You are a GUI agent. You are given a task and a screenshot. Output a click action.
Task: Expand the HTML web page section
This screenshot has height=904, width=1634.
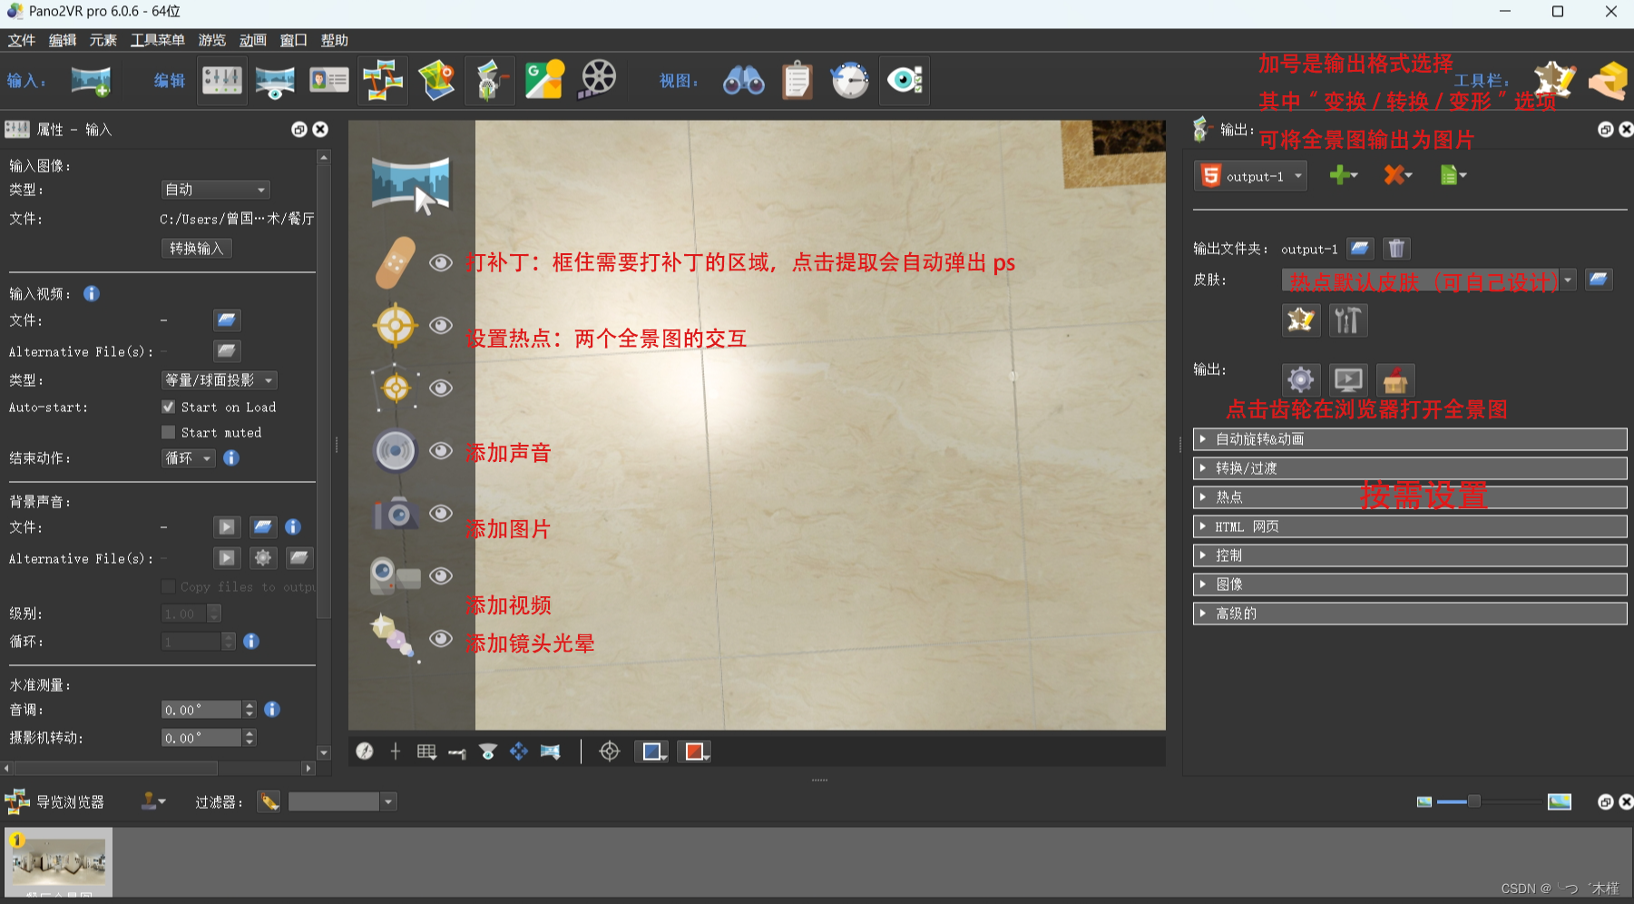pos(1409,526)
